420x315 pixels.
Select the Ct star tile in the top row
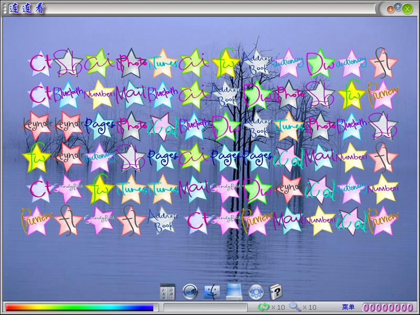pyautogui.click(x=40, y=63)
